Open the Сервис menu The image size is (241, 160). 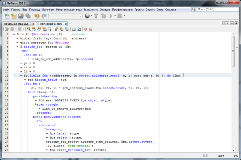point(150,9)
